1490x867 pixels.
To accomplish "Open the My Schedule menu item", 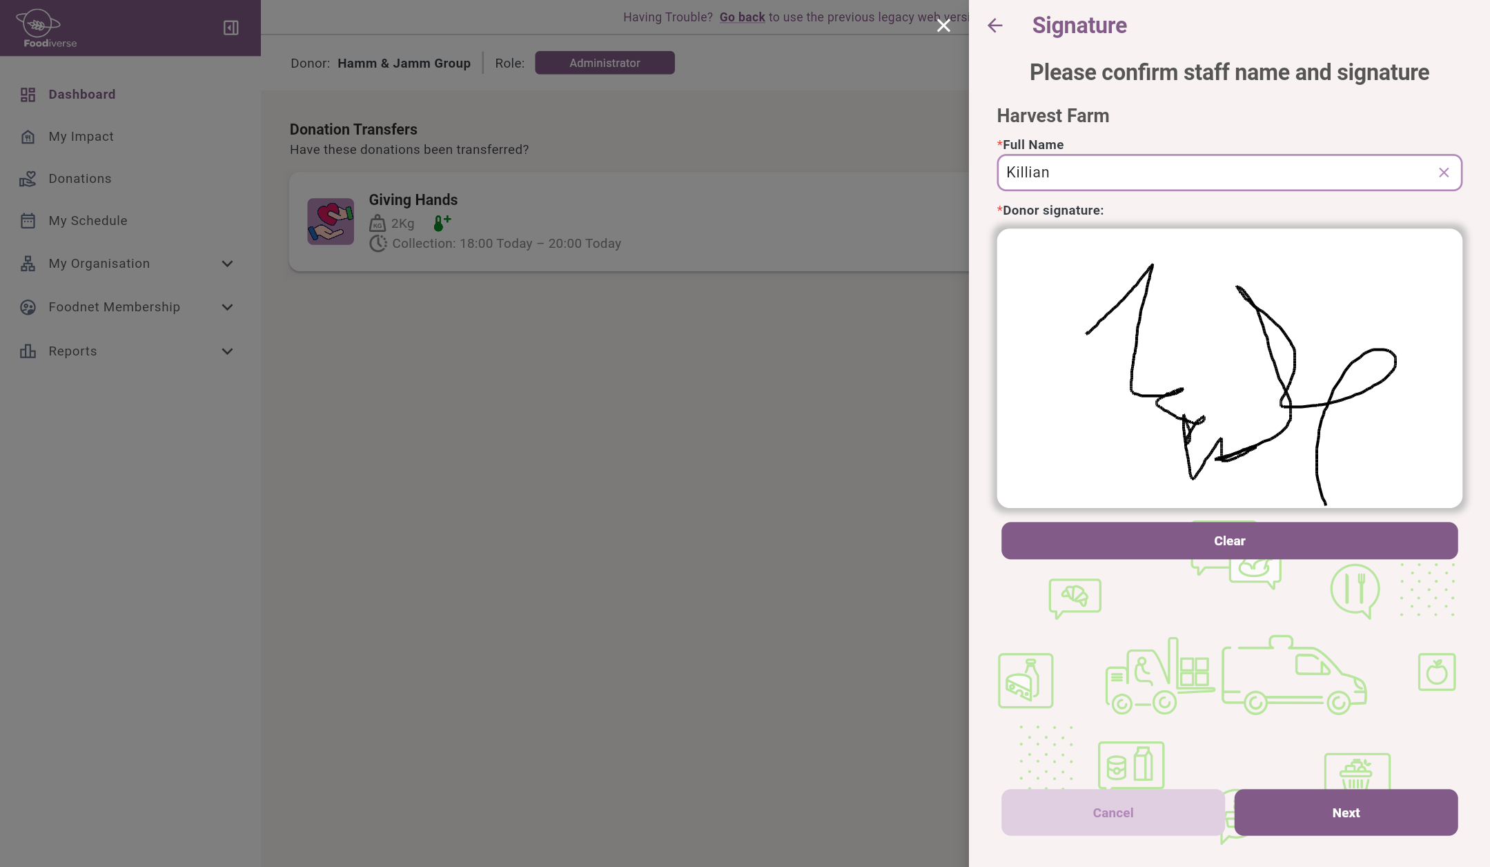I will click(88, 221).
